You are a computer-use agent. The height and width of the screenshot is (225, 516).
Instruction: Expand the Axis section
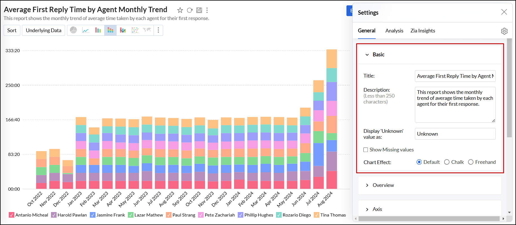pyautogui.click(x=367, y=209)
